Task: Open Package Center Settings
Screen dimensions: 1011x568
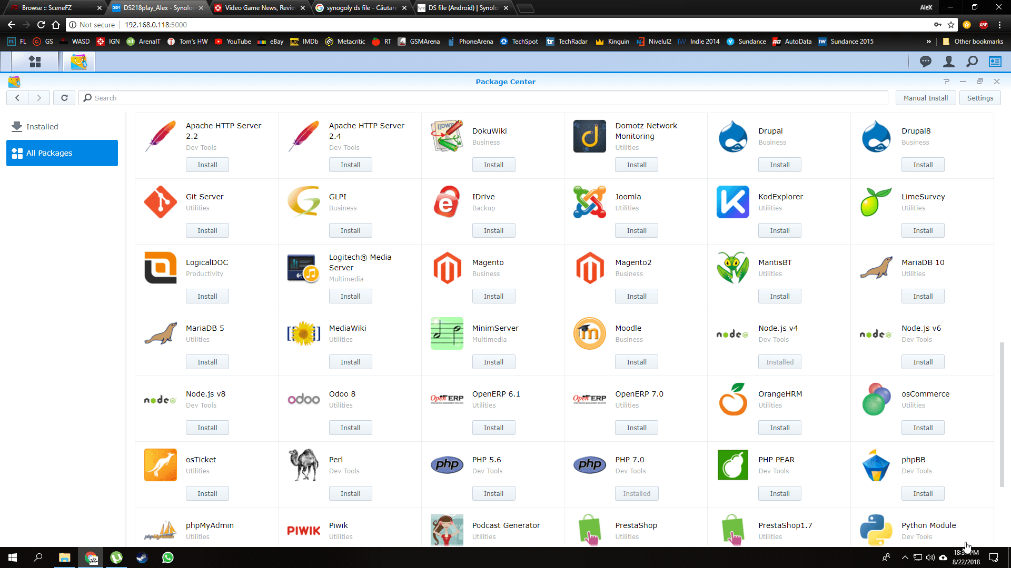Action: click(980, 98)
